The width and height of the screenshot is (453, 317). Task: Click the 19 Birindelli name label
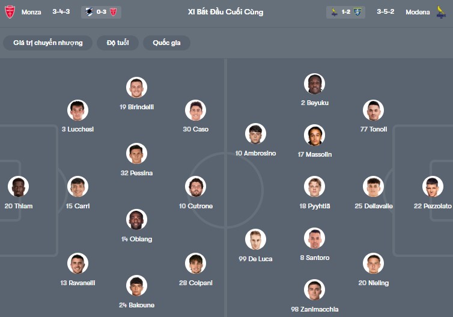(136, 107)
